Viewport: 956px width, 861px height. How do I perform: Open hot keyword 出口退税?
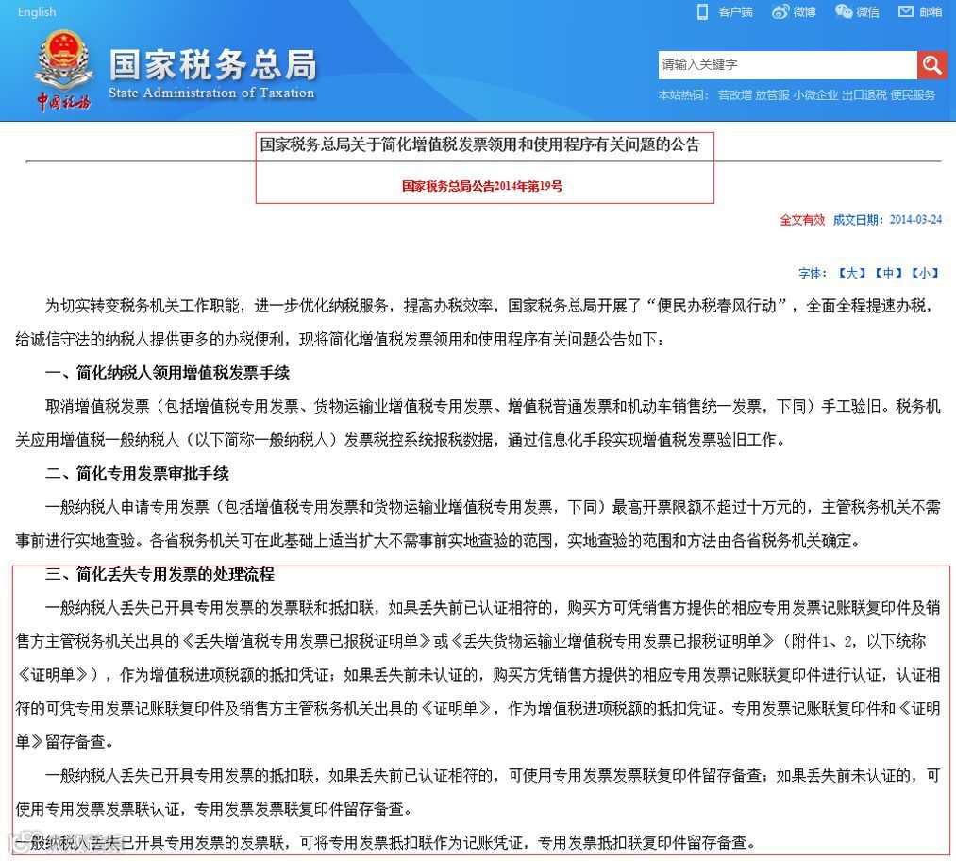coord(864,95)
